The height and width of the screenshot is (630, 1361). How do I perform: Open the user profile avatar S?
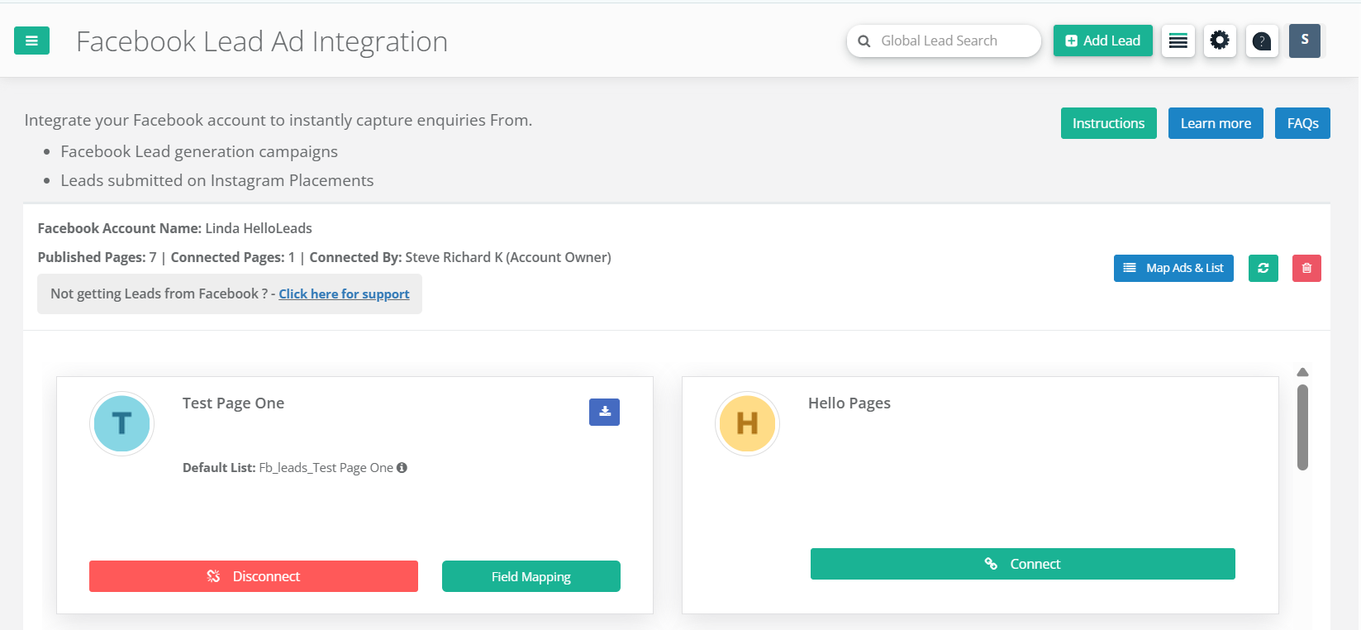click(x=1305, y=41)
